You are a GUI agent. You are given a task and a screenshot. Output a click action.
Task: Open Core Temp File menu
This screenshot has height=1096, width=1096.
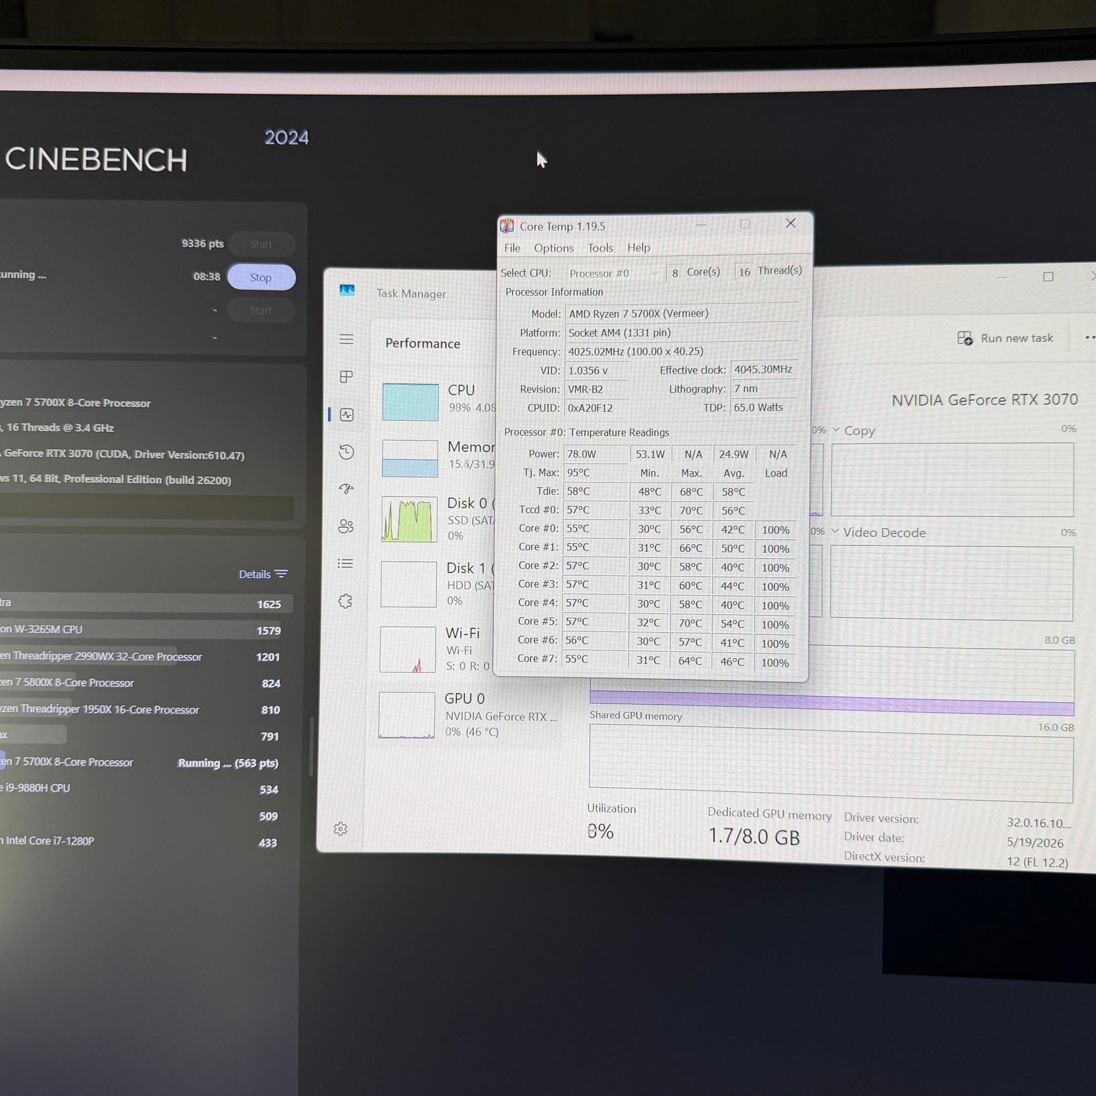pos(512,248)
